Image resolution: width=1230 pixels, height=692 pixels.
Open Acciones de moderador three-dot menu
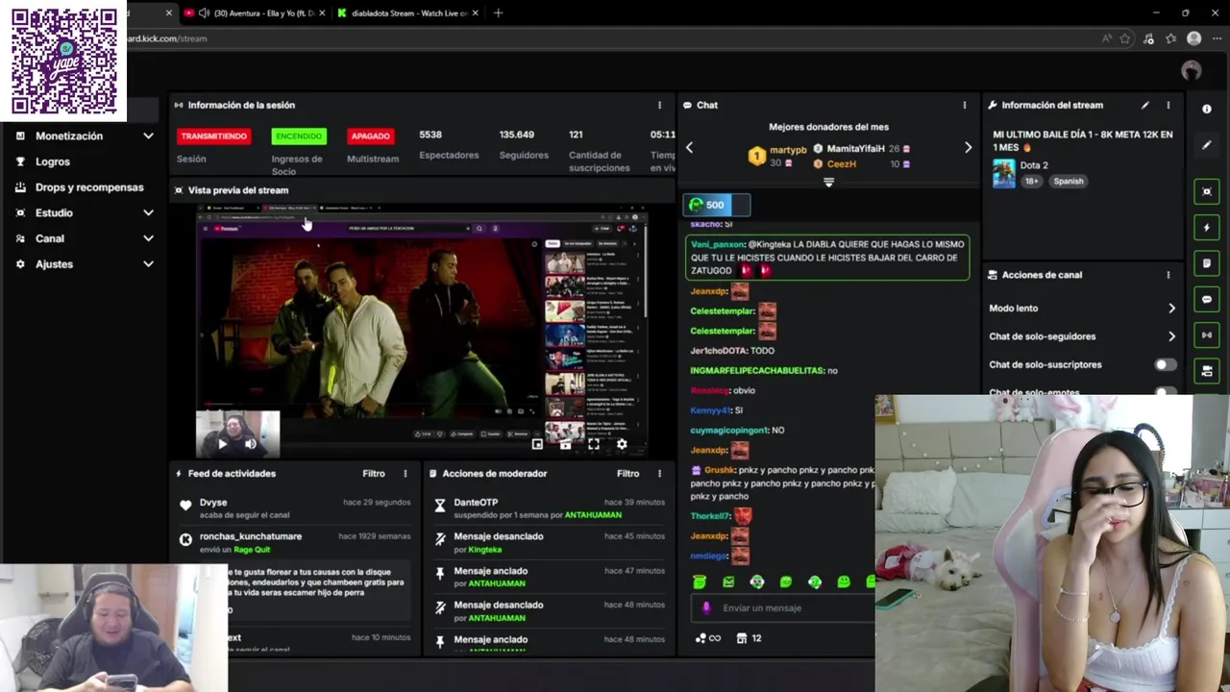[659, 473]
